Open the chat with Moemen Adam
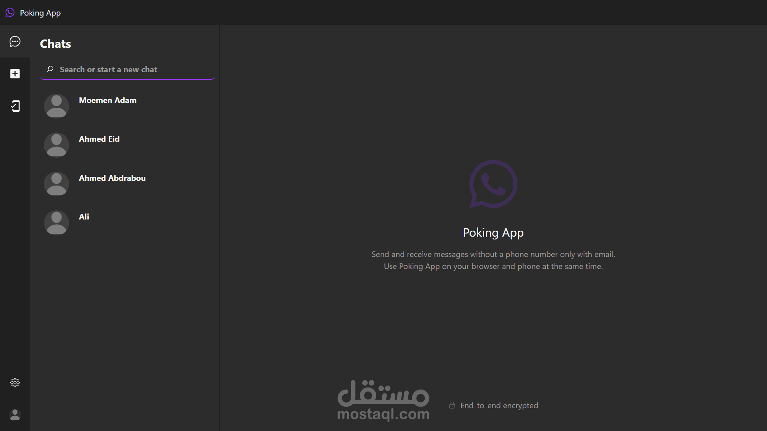 point(107,101)
